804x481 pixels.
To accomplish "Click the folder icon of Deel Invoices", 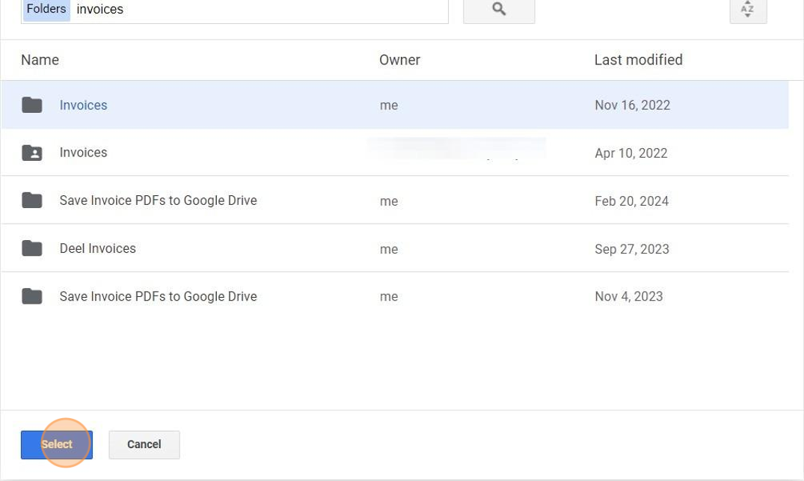I will coord(32,248).
